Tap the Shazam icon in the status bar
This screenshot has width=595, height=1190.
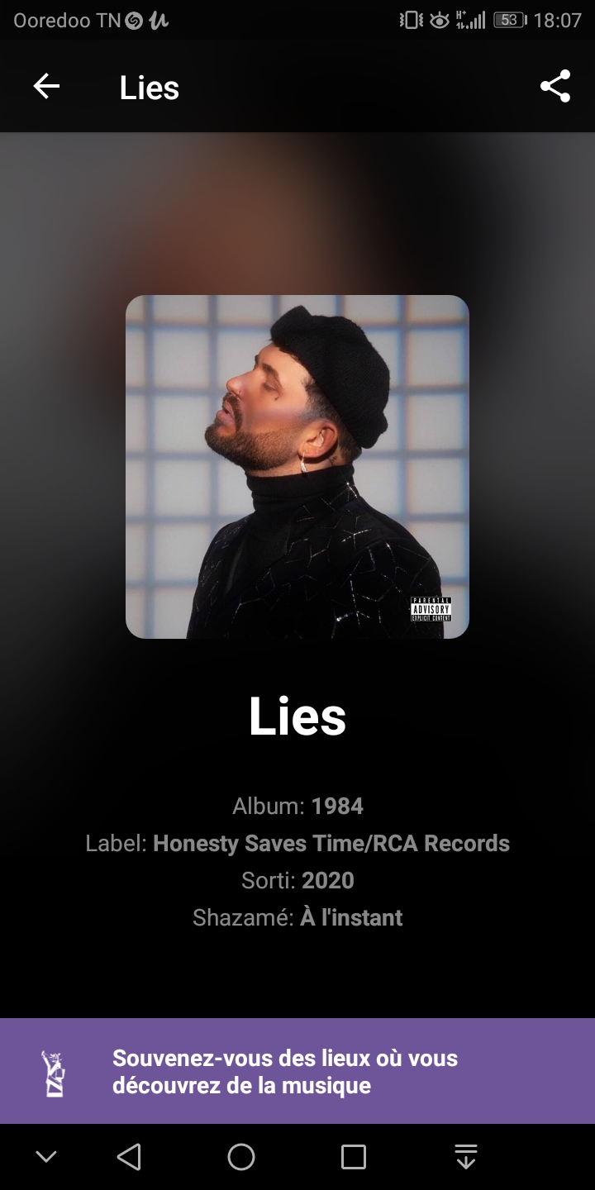click(x=134, y=21)
